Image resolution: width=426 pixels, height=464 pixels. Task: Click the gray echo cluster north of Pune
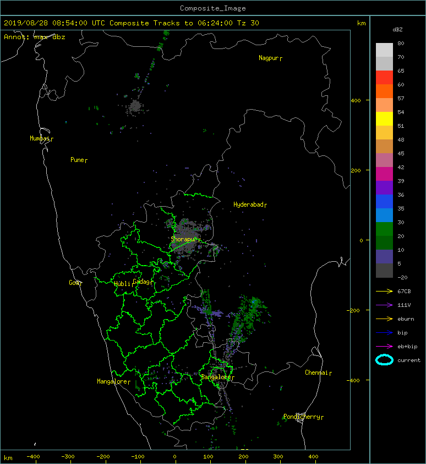point(135,106)
